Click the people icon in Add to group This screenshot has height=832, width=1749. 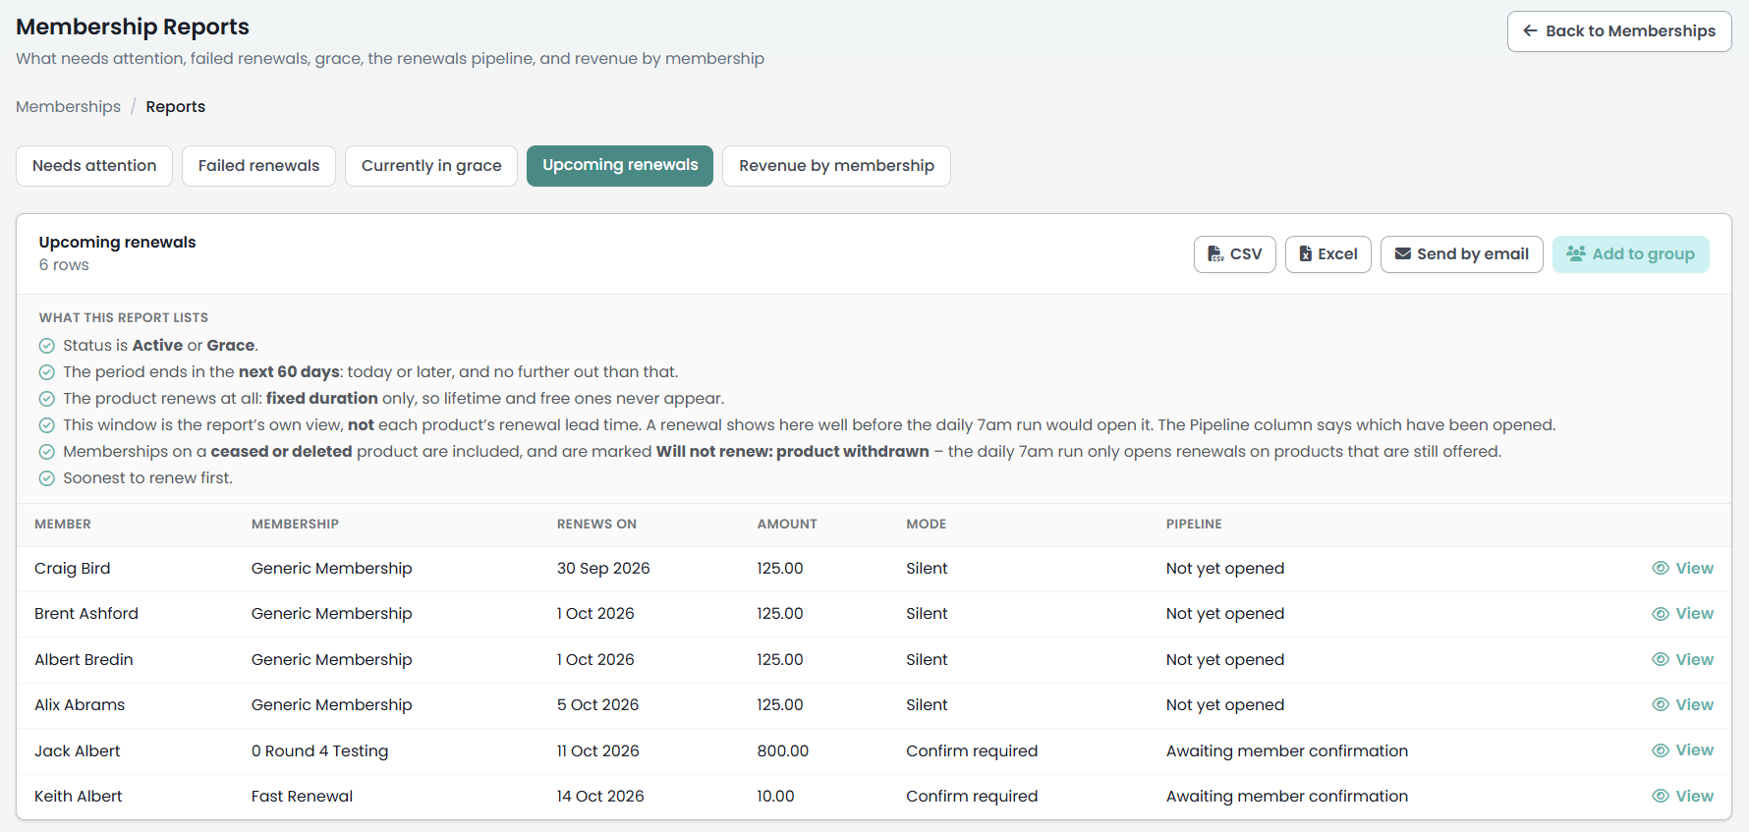point(1576,253)
